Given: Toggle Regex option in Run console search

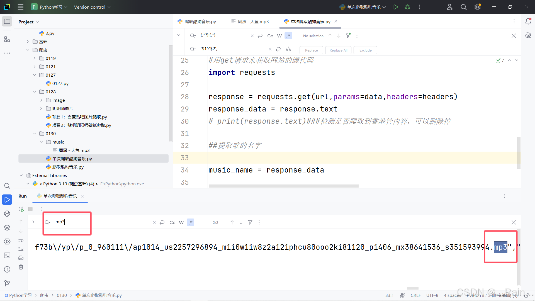Looking at the screenshot, I should [x=191, y=222].
